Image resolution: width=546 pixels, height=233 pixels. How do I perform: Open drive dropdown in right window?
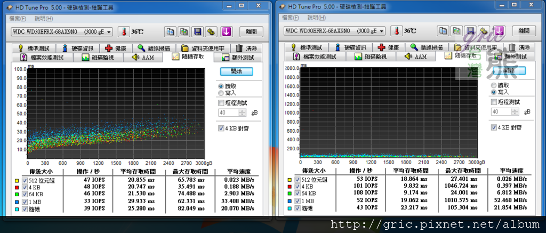coord(382,31)
